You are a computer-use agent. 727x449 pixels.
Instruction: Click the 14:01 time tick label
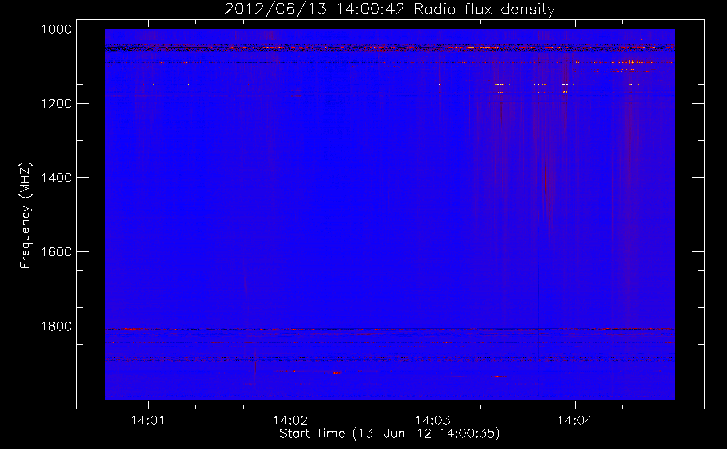point(148,420)
